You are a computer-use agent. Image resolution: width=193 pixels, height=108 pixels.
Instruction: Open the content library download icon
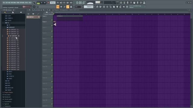coord(144,3)
